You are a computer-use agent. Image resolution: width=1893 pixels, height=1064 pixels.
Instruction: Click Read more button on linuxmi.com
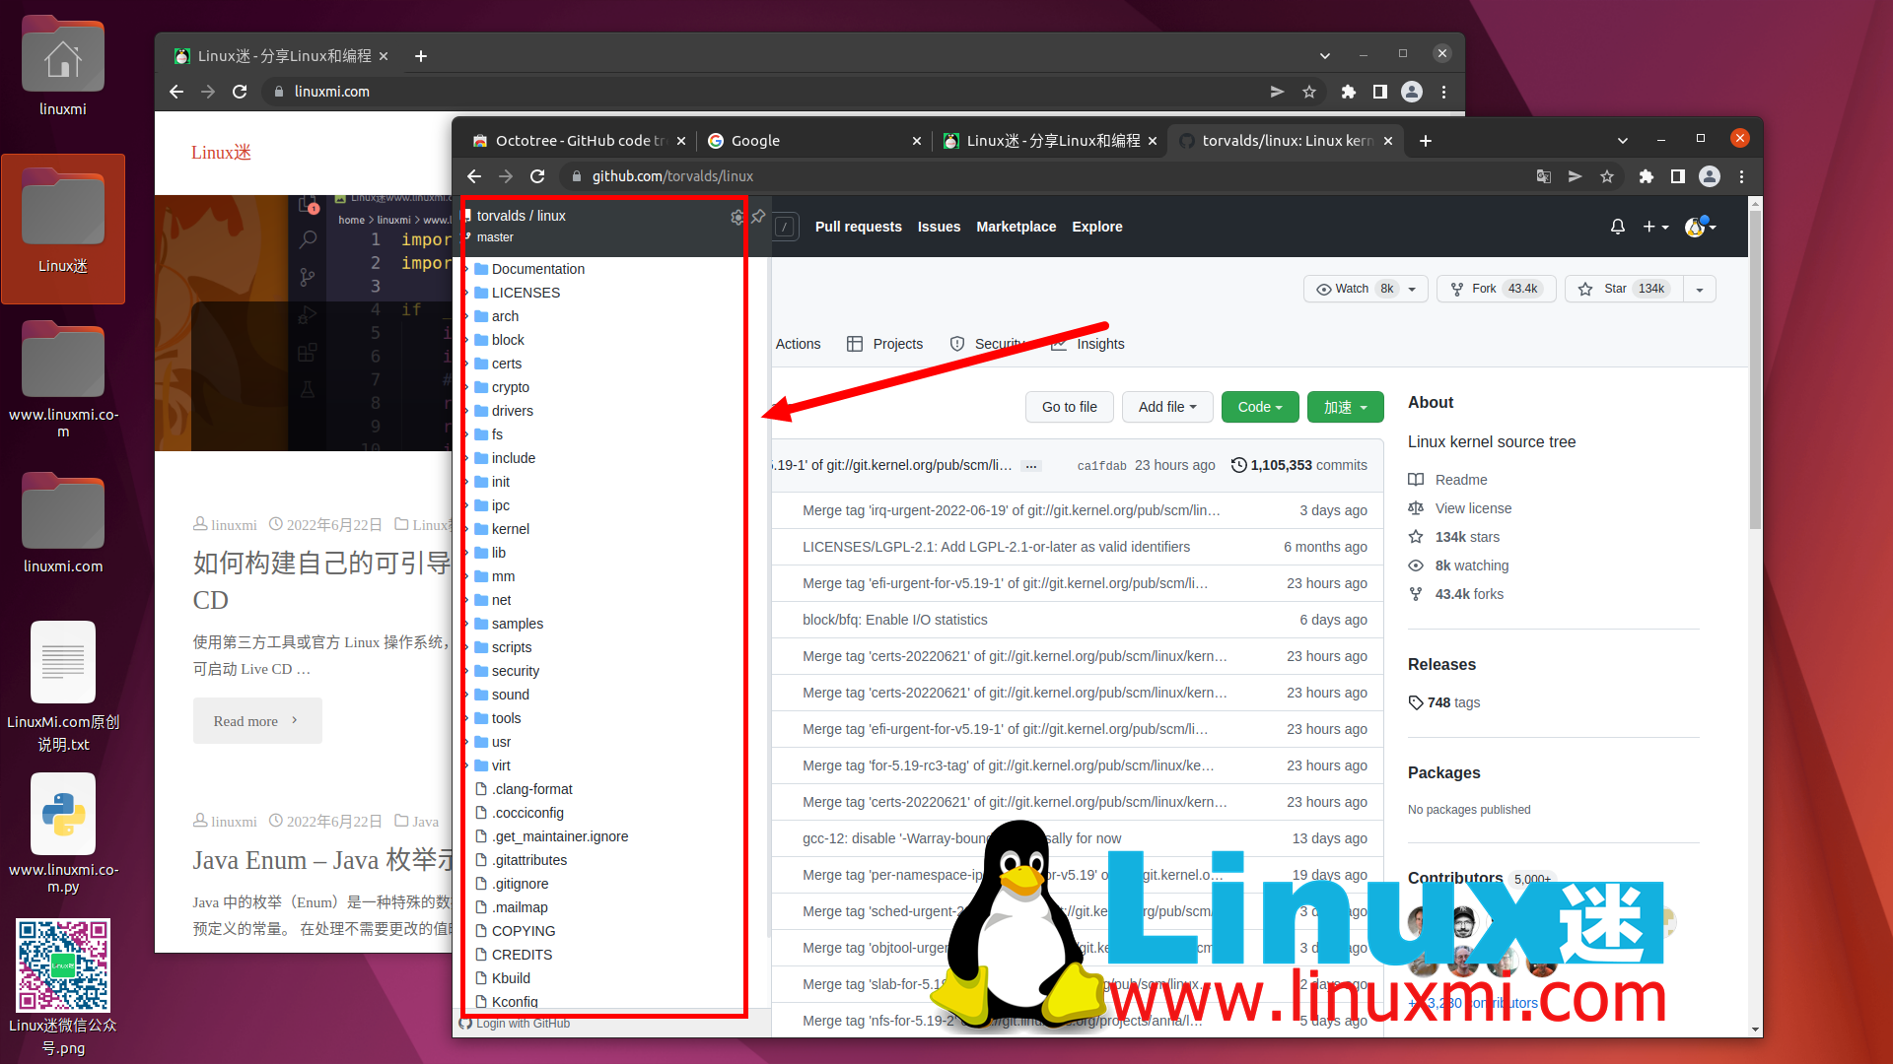[x=257, y=721]
